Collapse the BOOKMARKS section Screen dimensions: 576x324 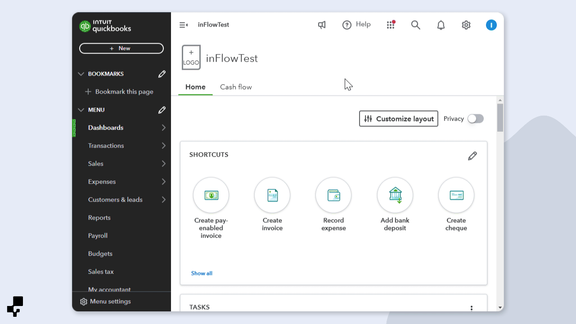[x=81, y=74]
